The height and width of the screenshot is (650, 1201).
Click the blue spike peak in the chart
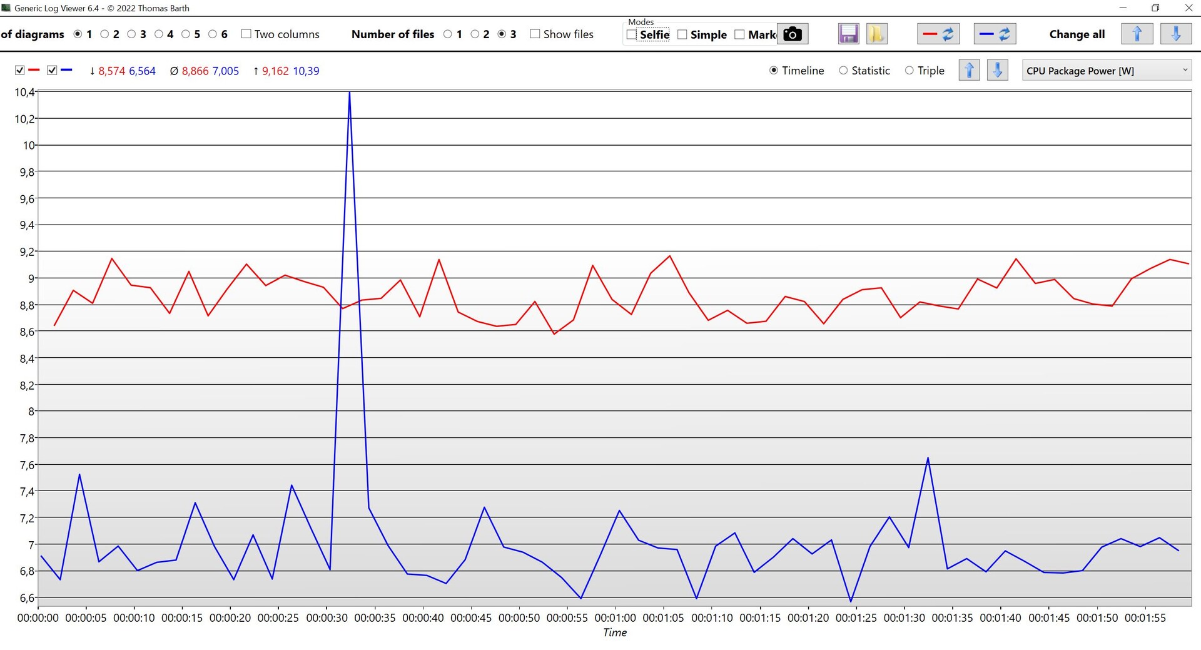349,94
